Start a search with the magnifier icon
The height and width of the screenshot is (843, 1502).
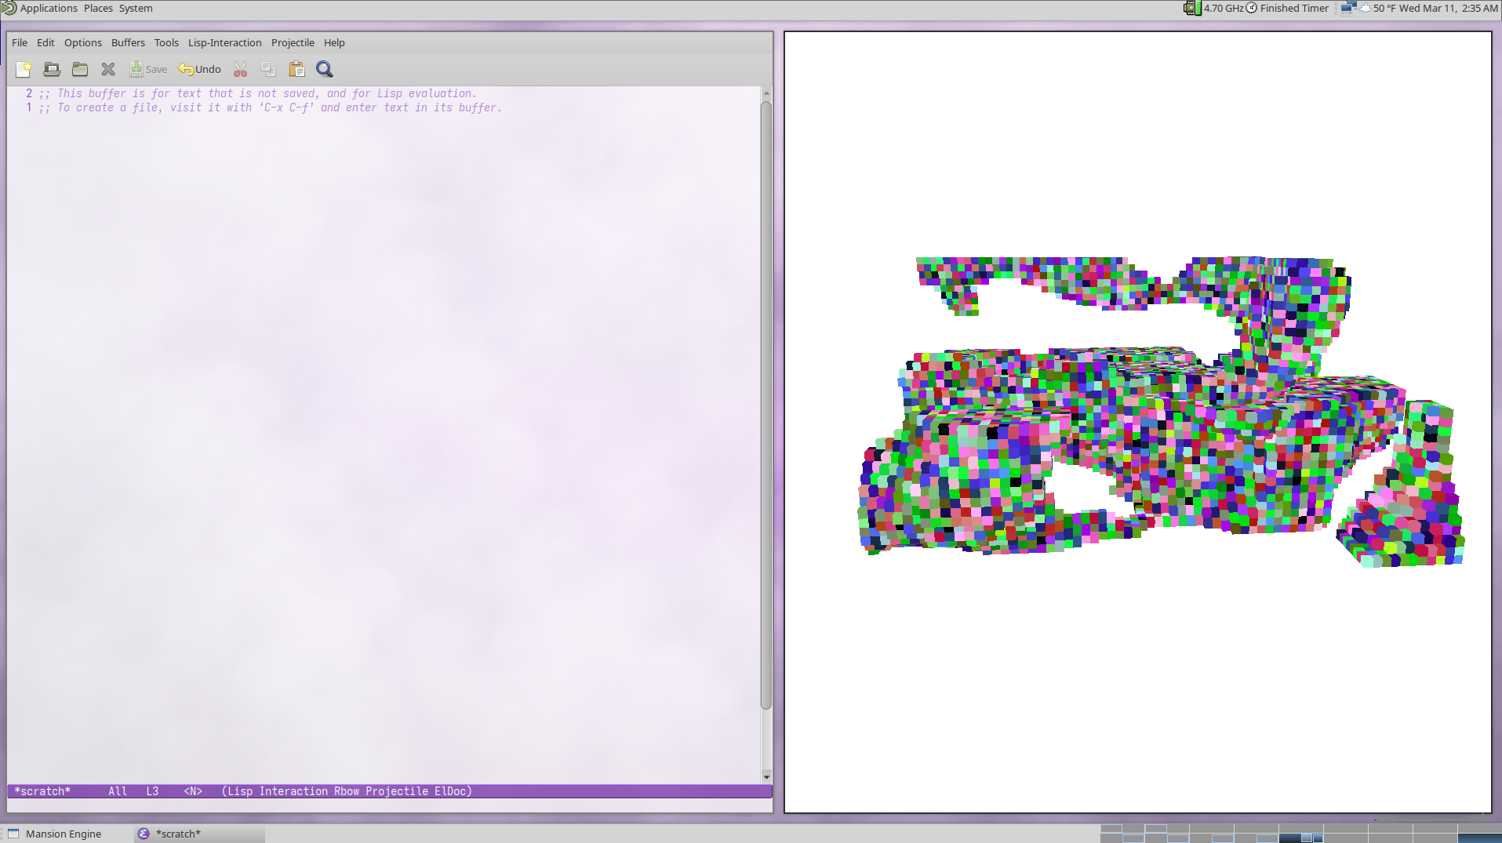click(x=325, y=70)
